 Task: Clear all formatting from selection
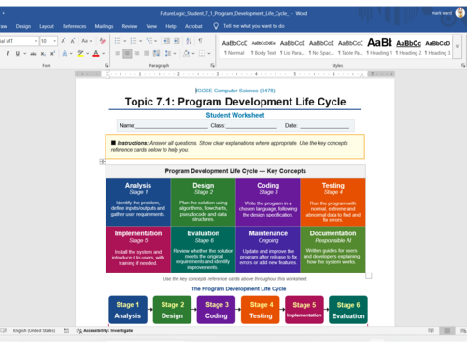click(x=102, y=41)
